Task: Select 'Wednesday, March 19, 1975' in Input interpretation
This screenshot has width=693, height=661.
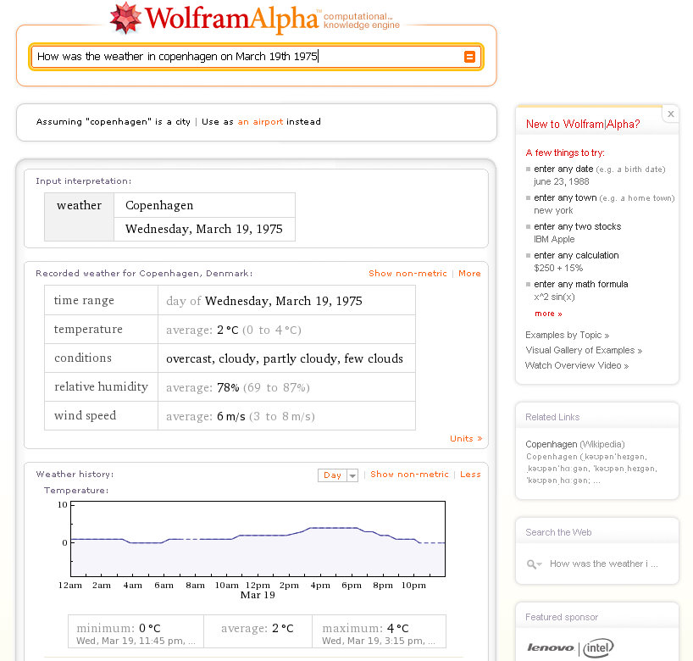Action: pos(203,229)
